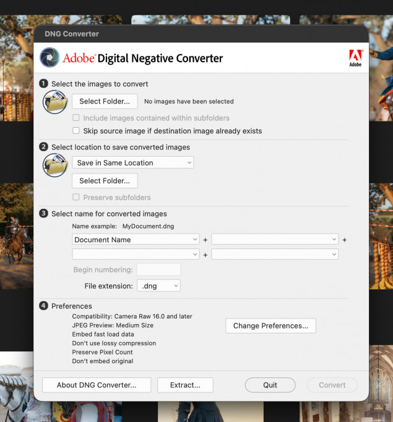Screen dimensions: 393x422
Task: Click the 'Select the images to convert' heading
Action: tap(100, 84)
